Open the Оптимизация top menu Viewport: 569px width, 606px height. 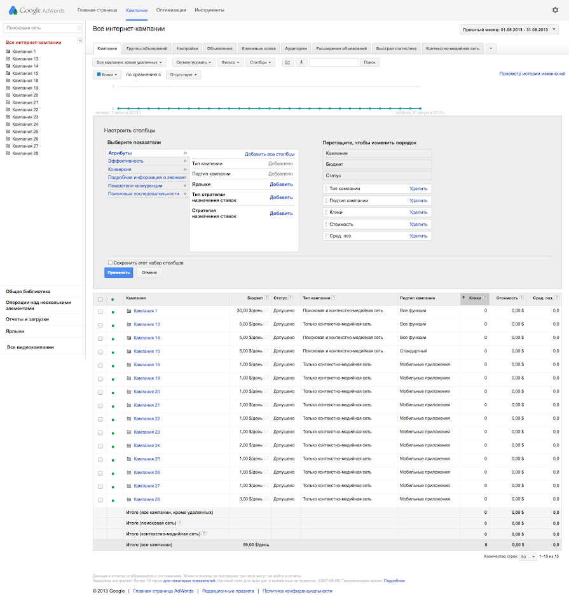coord(171,11)
